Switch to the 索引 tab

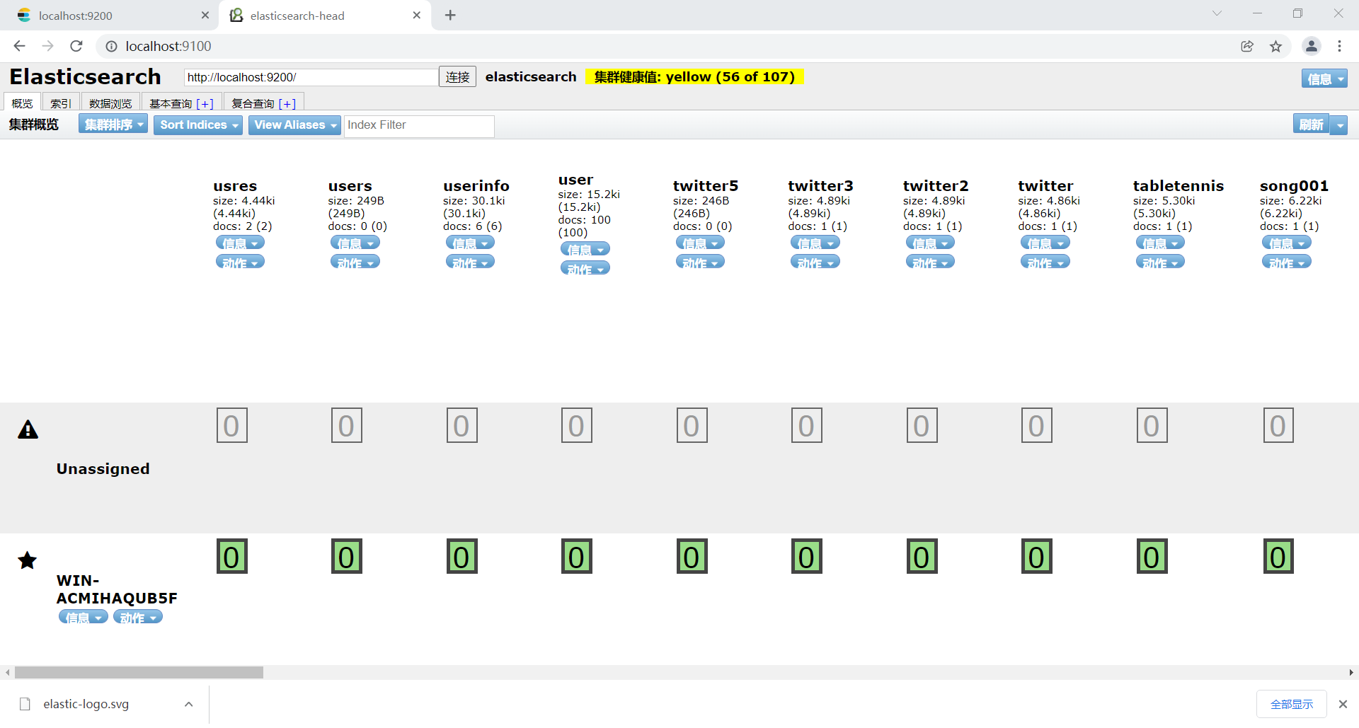(61, 103)
